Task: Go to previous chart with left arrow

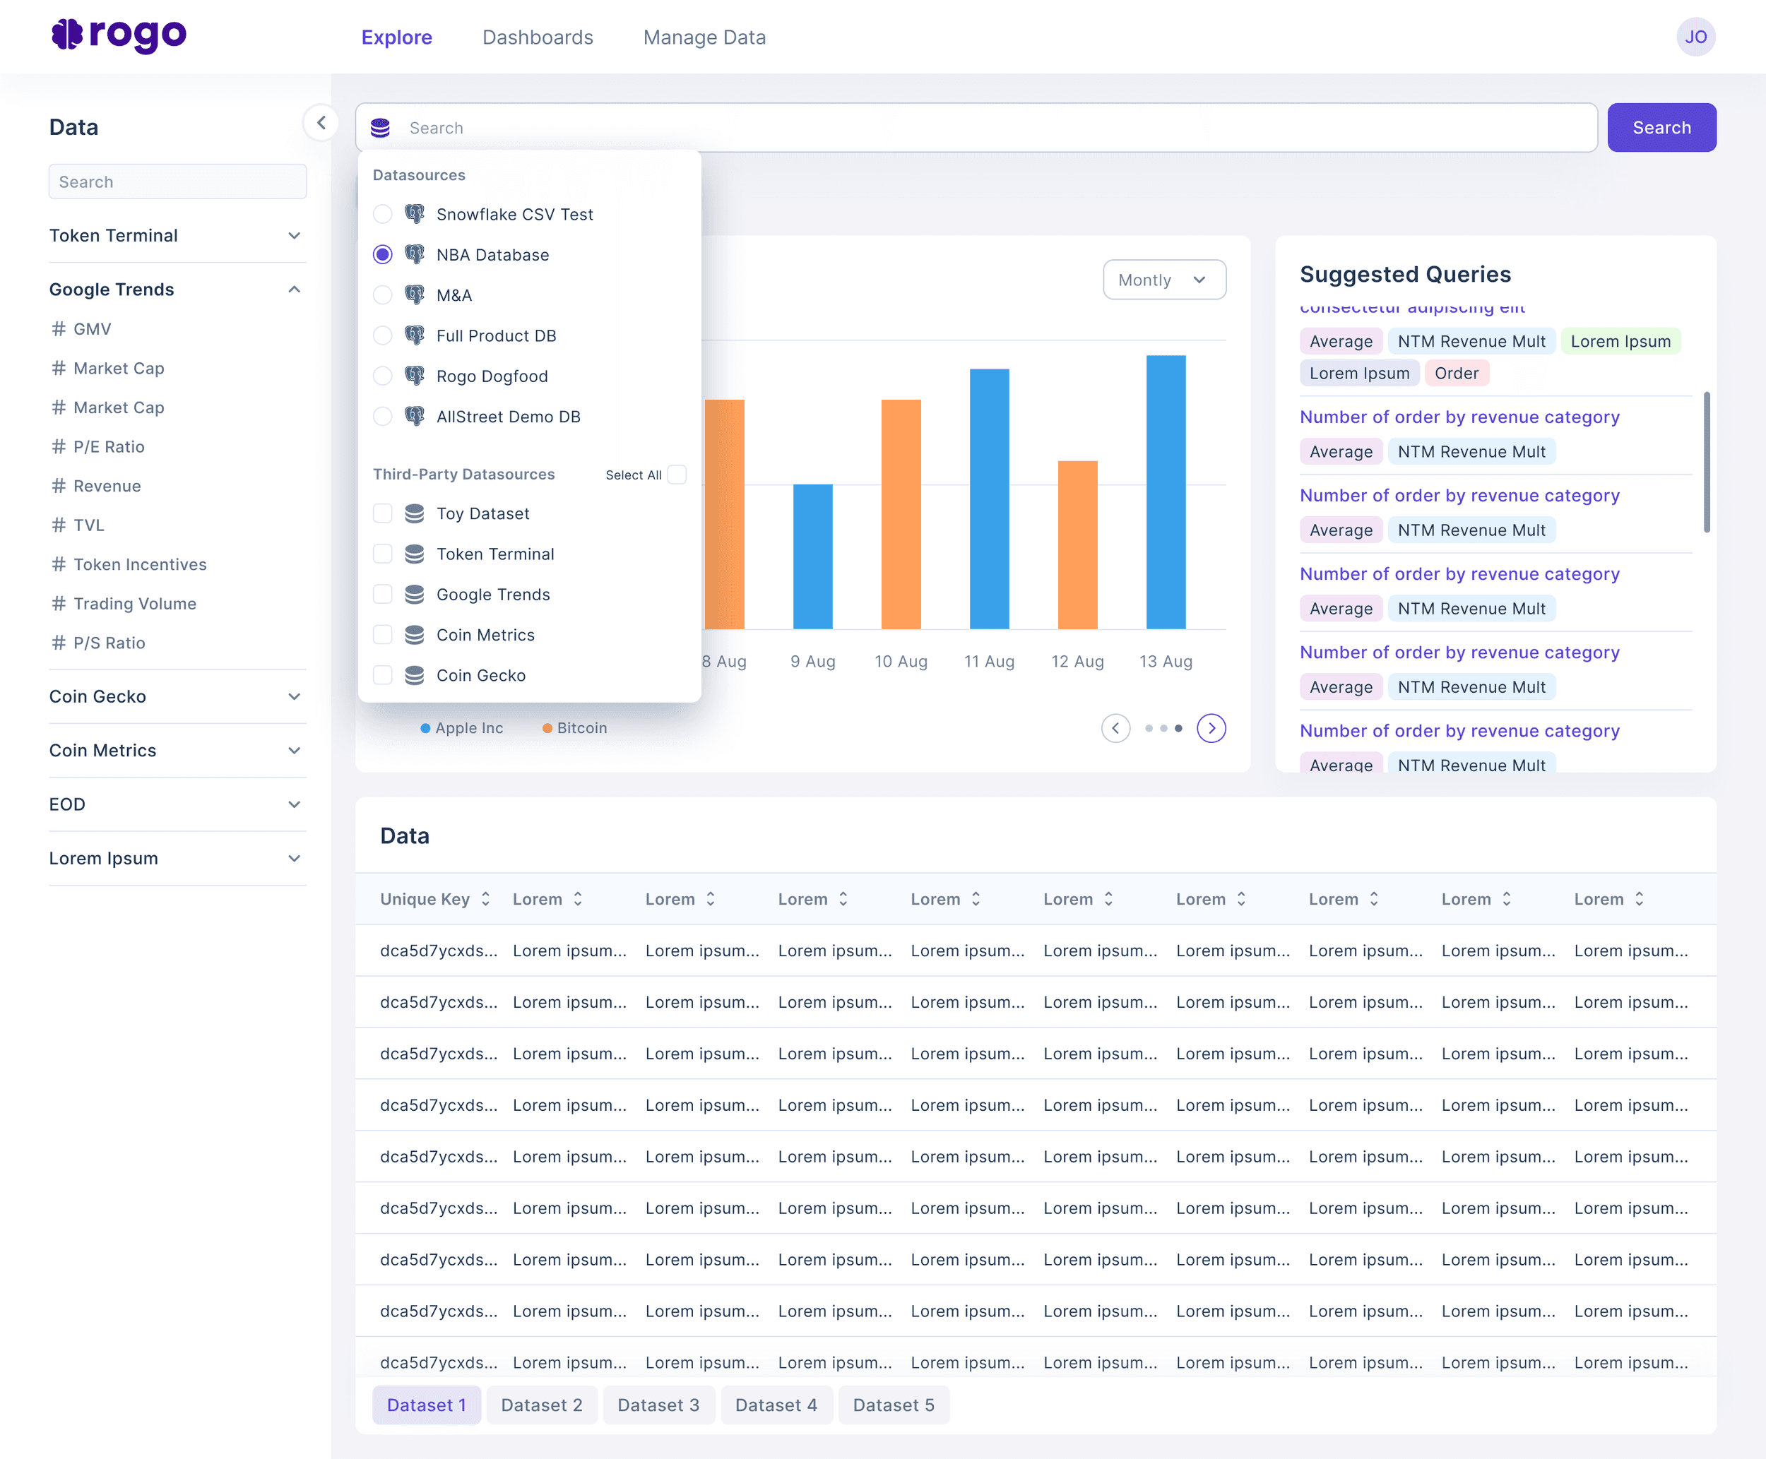Action: coord(1115,728)
